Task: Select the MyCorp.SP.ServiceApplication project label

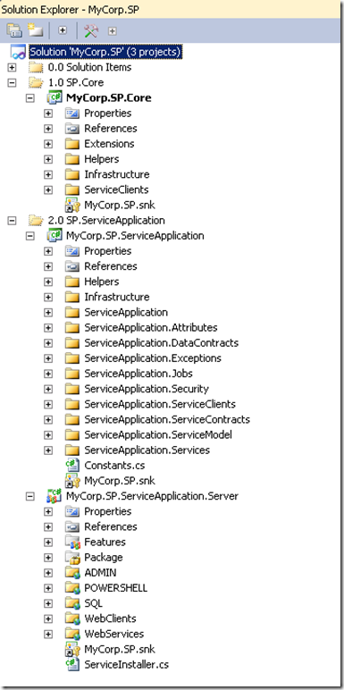Action: tap(135, 235)
